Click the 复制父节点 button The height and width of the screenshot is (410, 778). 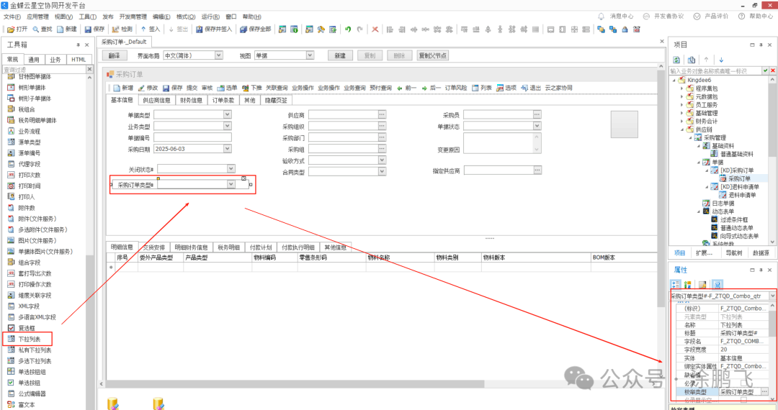tap(432, 55)
